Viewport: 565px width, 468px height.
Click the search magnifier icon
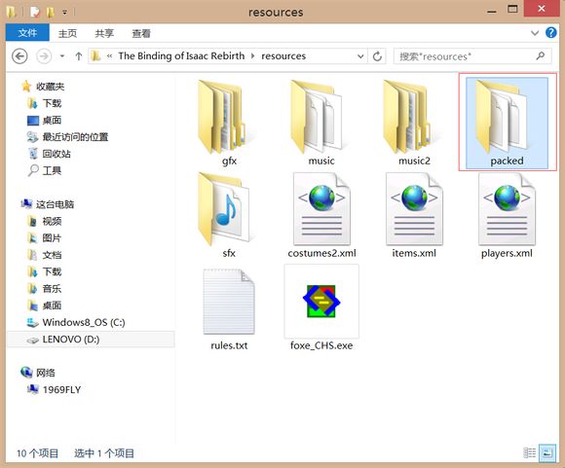pos(540,56)
